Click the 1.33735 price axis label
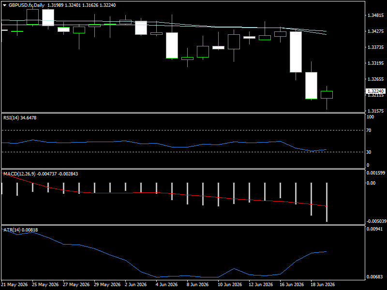This screenshot has height=290, width=387. tap(376, 47)
